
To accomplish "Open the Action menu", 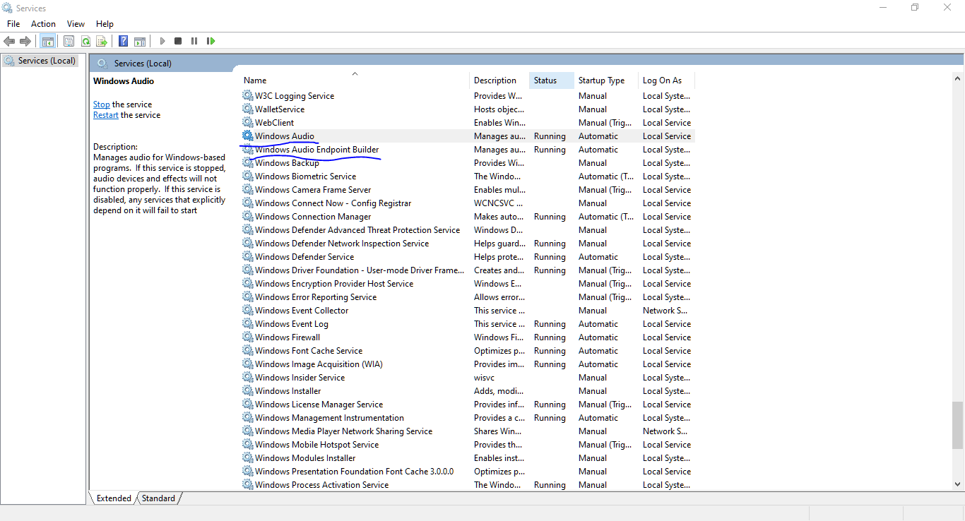I will point(43,24).
